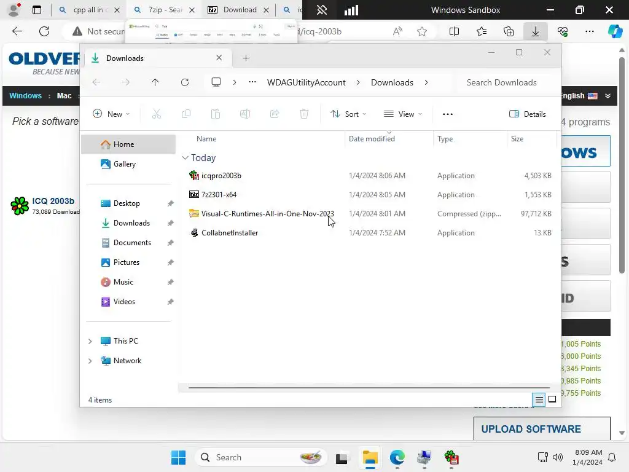The width and height of the screenshot is (629, 472).
Task: Toggle the Details pane
Action: pos(528,114)
